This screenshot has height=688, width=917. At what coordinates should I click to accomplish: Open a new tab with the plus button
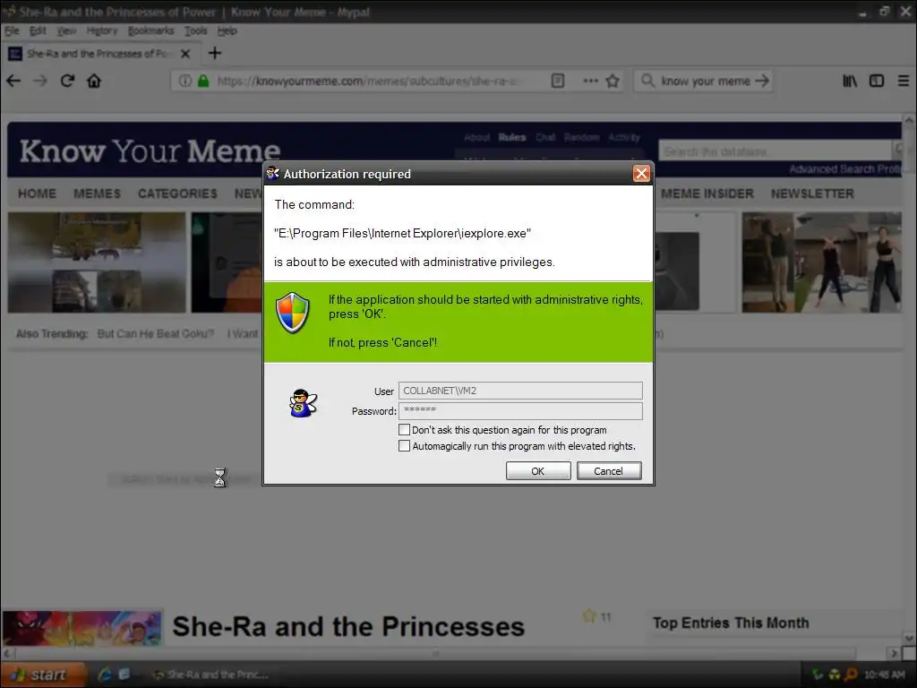[215, 53]
